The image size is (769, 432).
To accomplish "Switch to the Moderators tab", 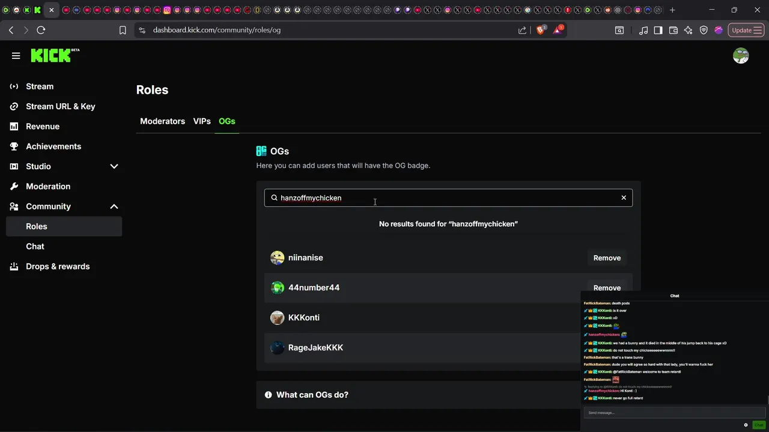I will click(x=162, y=121).
